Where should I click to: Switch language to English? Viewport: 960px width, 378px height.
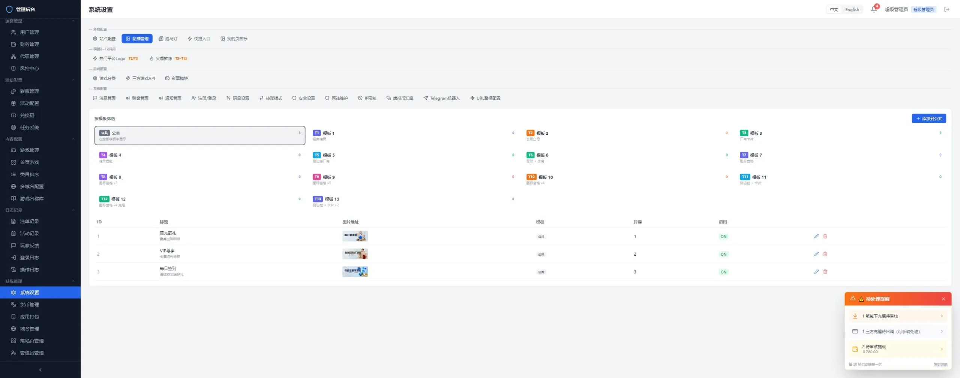click(852, 10)
